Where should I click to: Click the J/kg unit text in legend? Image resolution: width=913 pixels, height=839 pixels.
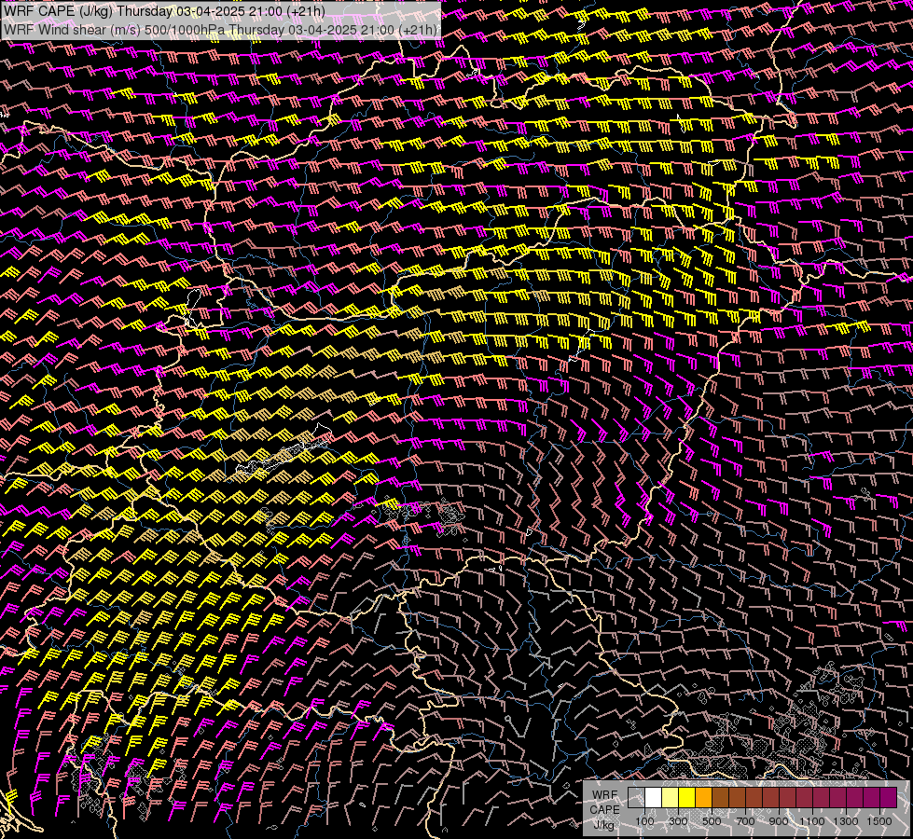pyautogui.click(x=603, y=824)
